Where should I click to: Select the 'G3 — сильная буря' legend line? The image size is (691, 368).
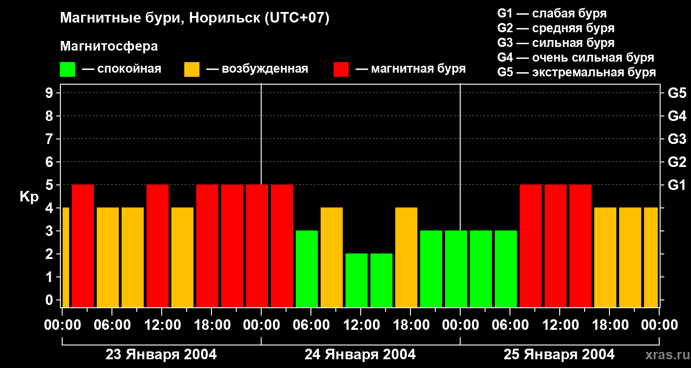556,43
